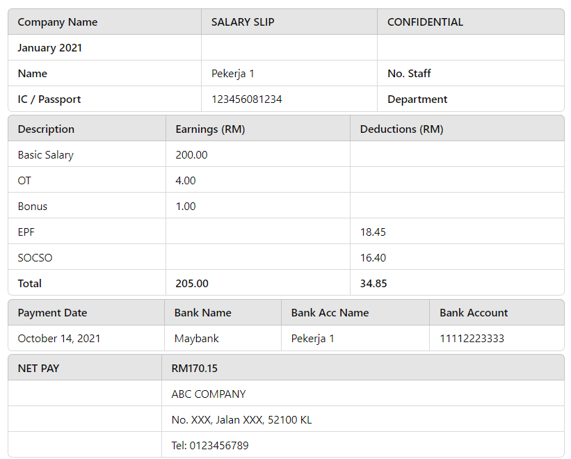Click the 'No. Staff' label
The image size is (571, 459).
pos(409,74)
